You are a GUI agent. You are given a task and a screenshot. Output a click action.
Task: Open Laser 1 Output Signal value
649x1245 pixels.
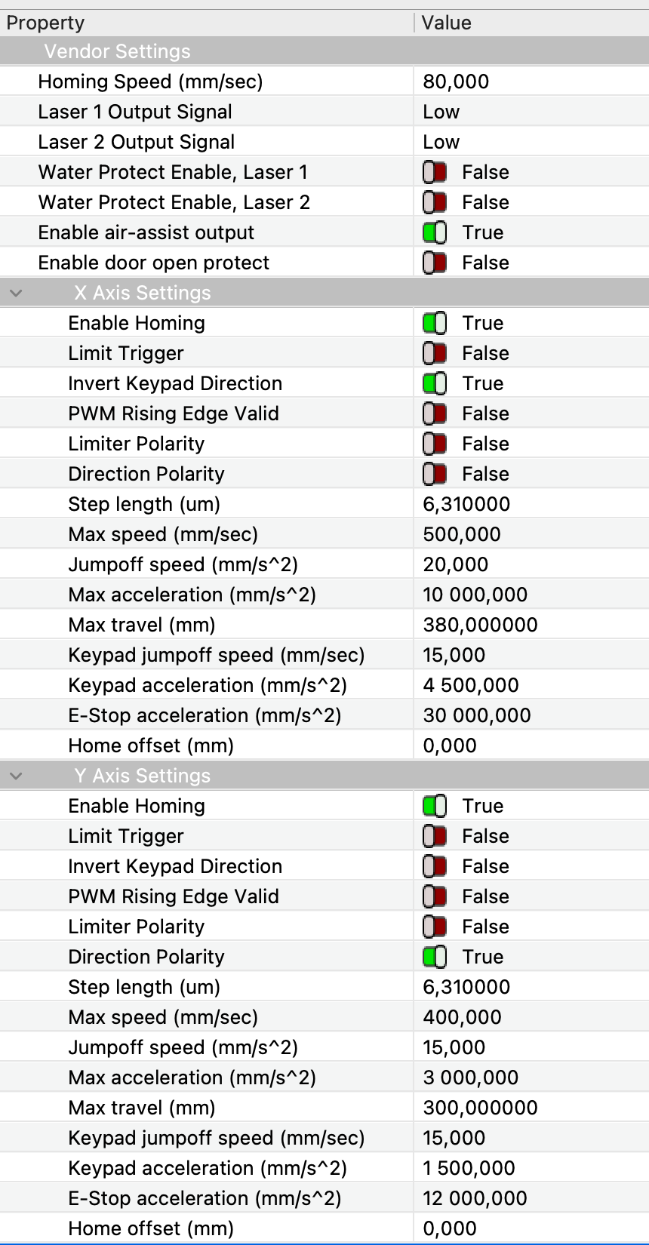click(x=531, y=112)
